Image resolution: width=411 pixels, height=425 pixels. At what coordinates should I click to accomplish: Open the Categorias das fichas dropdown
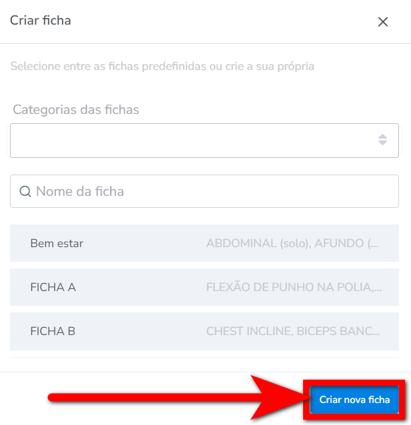[204, 140]
